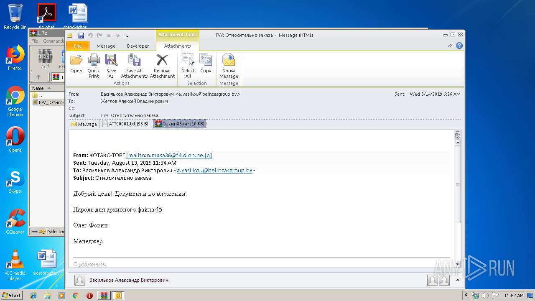Quick Print the attachment

click(x=94, y=66)
